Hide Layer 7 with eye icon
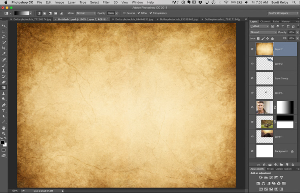The height and width of the screenshot is (193, 300). click(x=252, y=49)
